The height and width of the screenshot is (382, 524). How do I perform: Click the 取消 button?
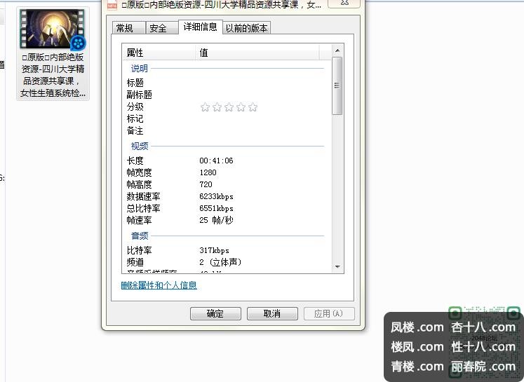point(271,314)
